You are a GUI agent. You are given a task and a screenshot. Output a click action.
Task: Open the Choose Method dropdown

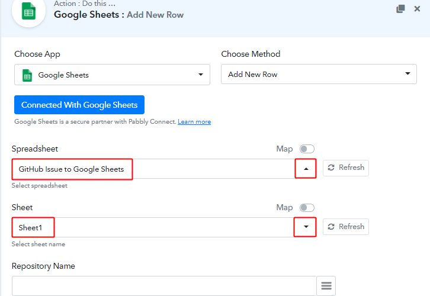click(x=319, y=74)
